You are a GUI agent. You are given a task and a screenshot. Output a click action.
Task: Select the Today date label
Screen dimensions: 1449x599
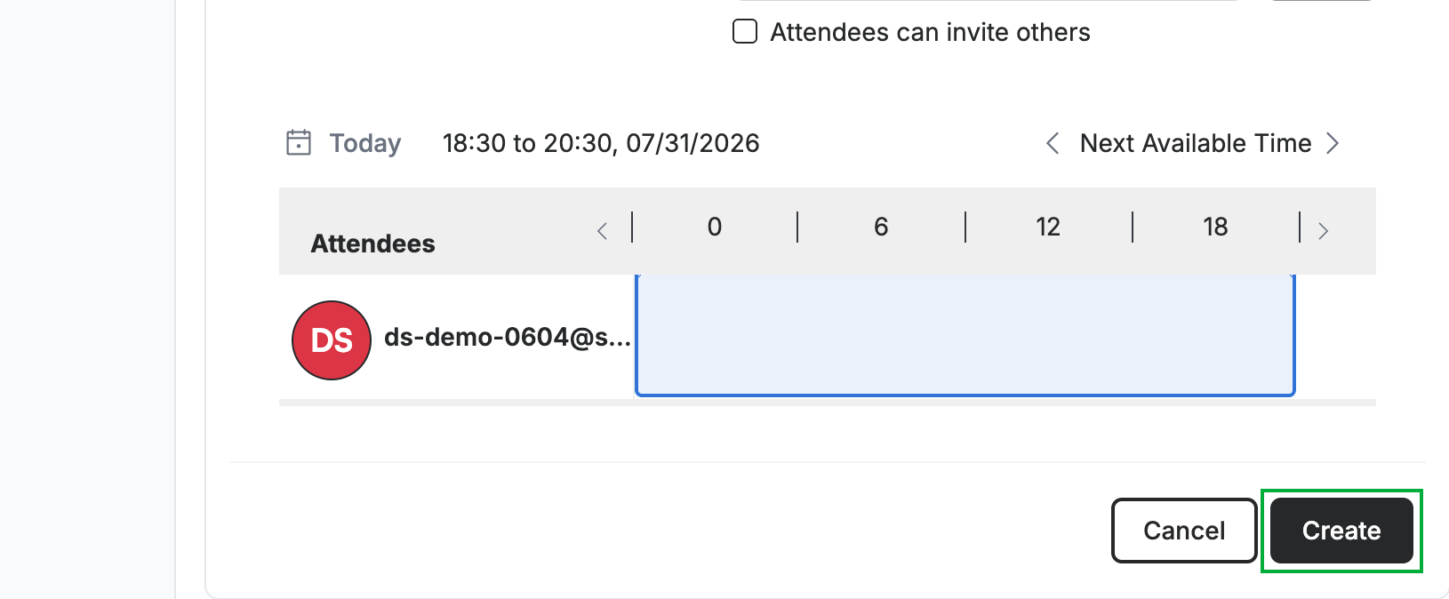click(365, 143)
